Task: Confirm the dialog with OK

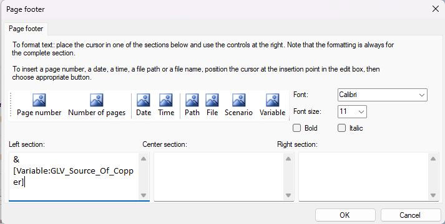Action: point(345,215)
